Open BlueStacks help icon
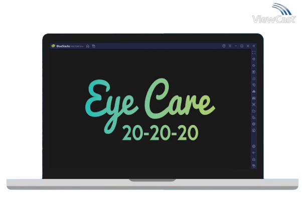302x207 pixels. [224, 46]
